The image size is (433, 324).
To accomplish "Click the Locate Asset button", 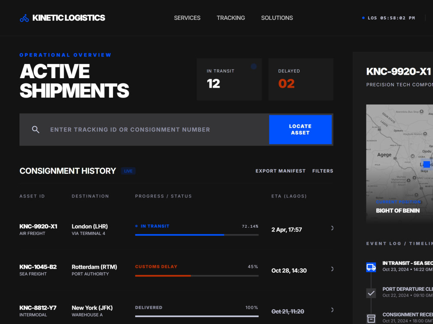I will click(x=301, y=130).
